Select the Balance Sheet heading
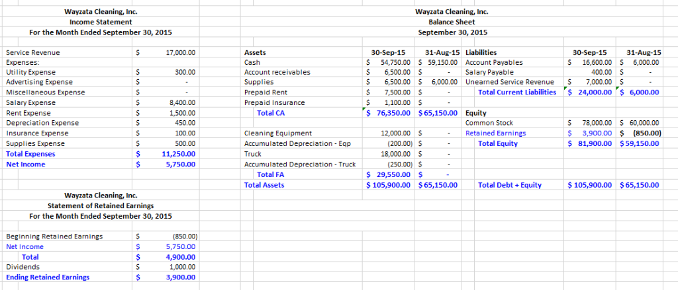Viewport: 678px width, 290px height. [x=452, y=22]
